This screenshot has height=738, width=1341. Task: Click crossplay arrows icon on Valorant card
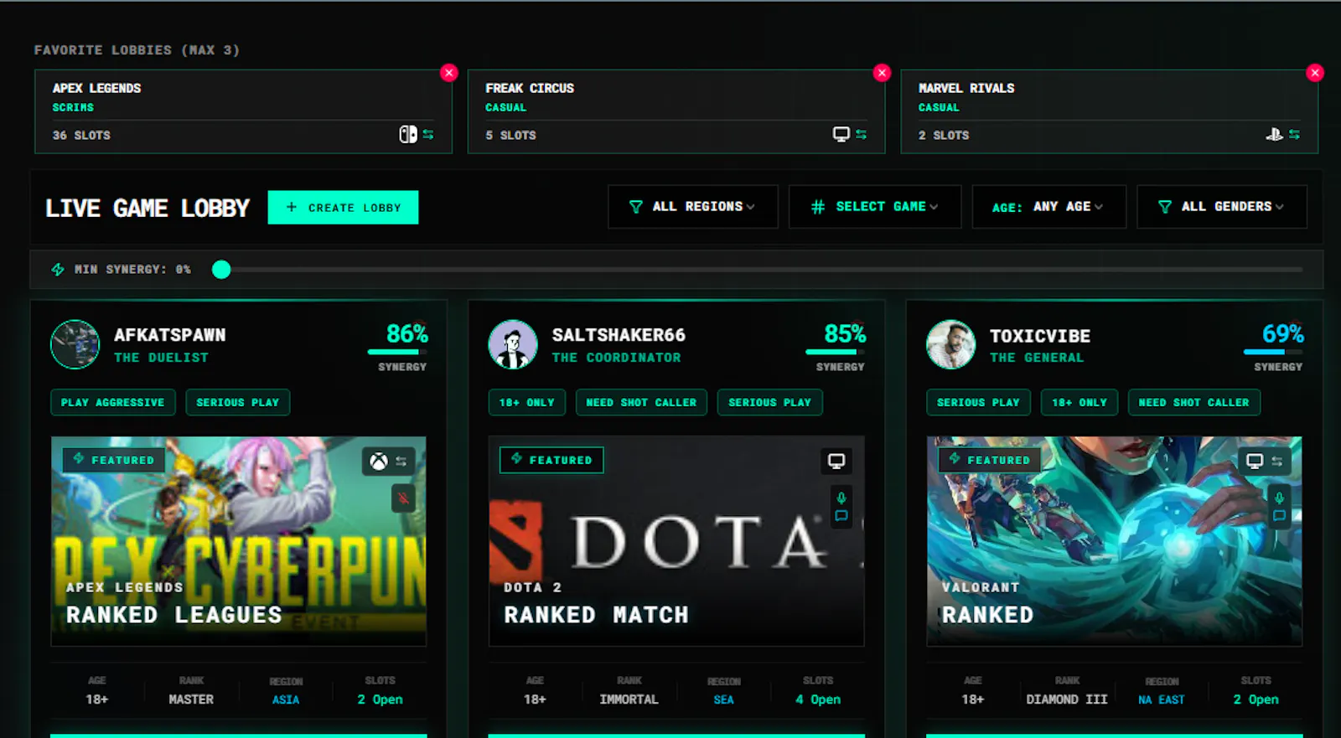click(1276, 462)
